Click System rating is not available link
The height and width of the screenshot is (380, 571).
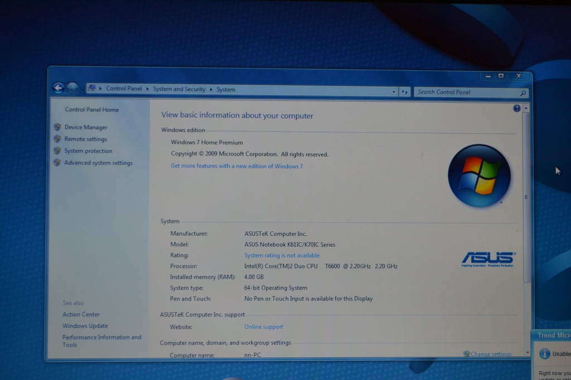click(282, 255)
